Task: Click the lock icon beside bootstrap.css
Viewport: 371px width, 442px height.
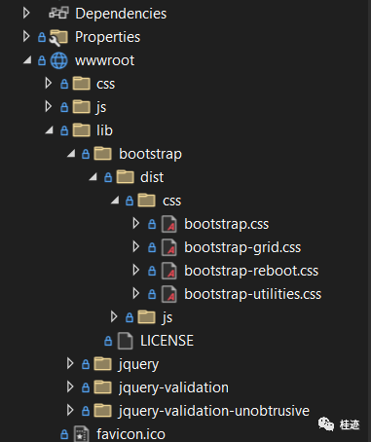Action: pyautogui.click(x=152, y=224)
